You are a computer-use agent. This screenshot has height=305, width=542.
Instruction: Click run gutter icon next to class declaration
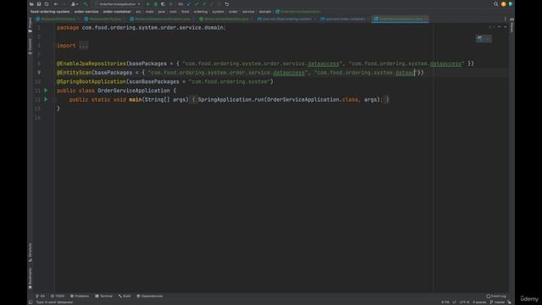[46, 91]
